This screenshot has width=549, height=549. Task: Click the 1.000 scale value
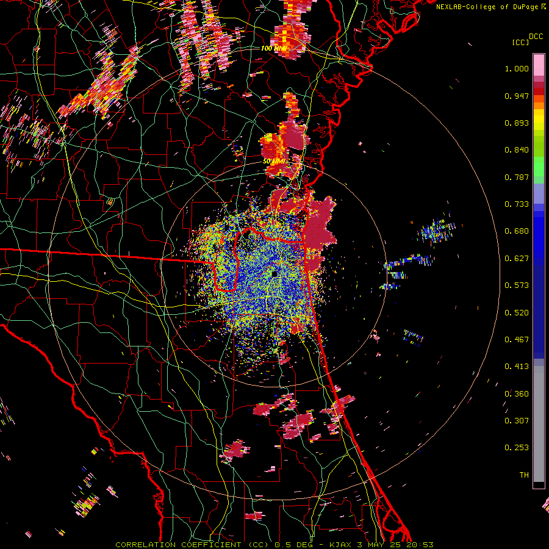(517, 68)
